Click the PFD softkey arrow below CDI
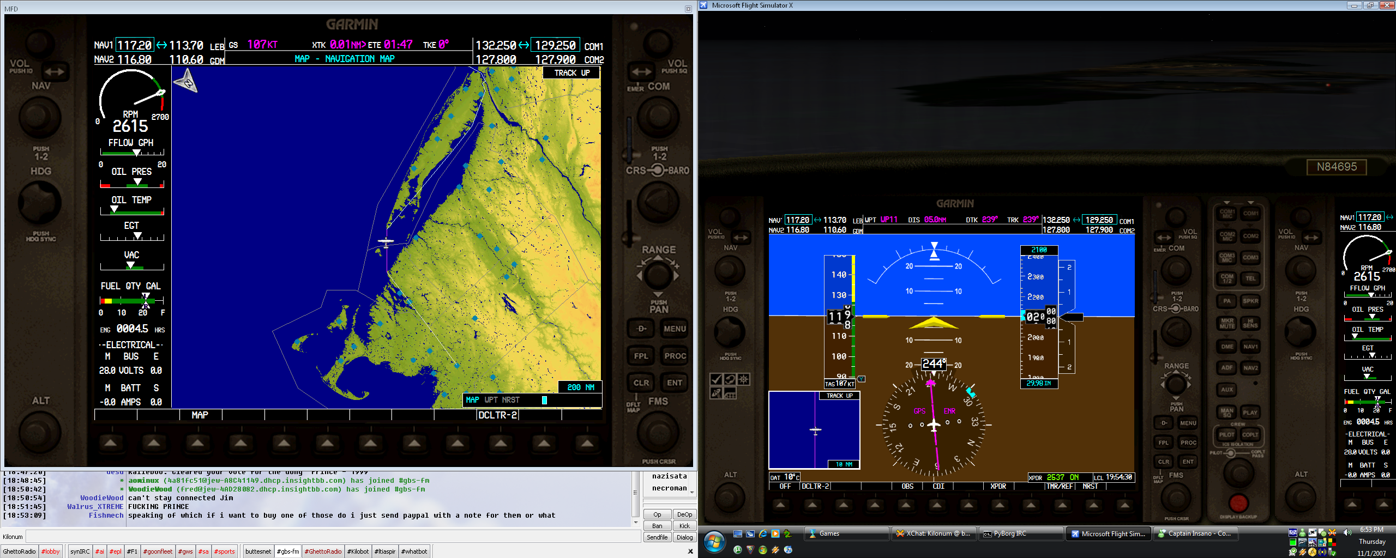Viewport: 1396px width, 558px height. click(937, 505)
